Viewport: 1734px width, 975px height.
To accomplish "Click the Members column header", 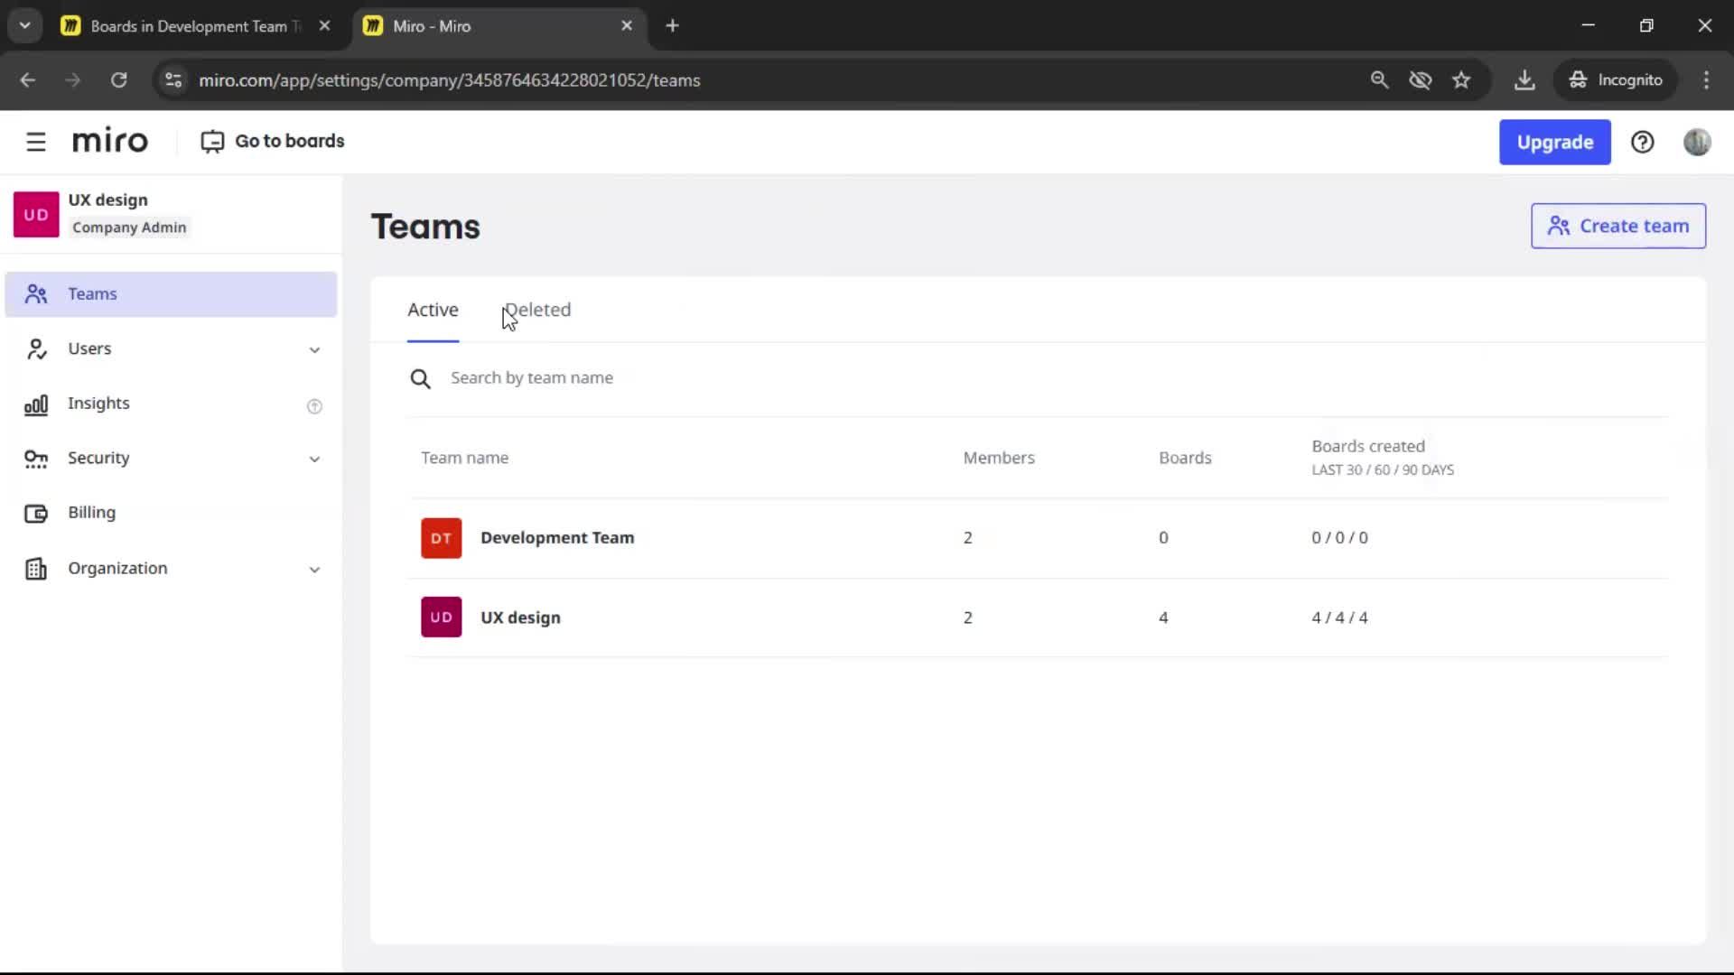I will pyautogui.click(x=999, y=458).
